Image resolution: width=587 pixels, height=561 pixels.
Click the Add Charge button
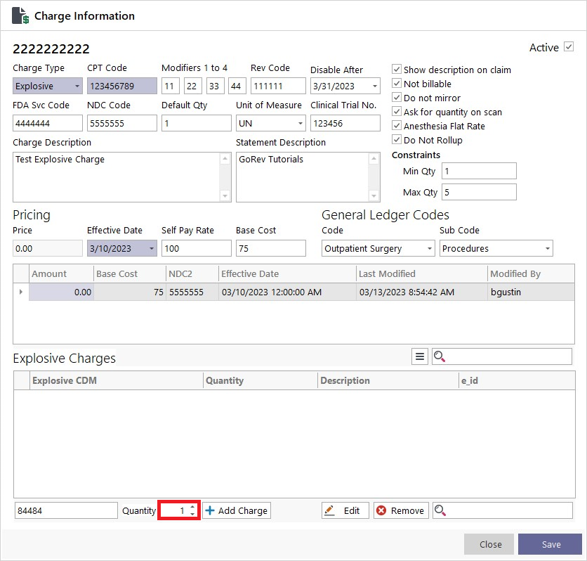(237, 510)
